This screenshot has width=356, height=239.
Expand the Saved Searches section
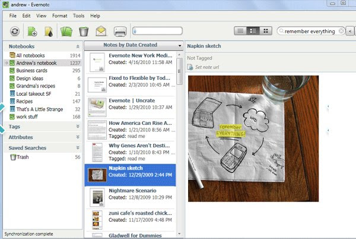click(x=78, y=147)
